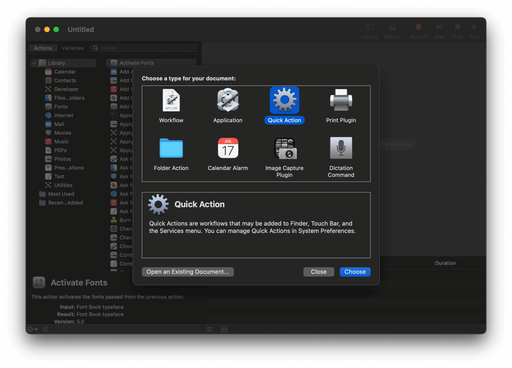Toggle the description pane checkbox button

45,329
